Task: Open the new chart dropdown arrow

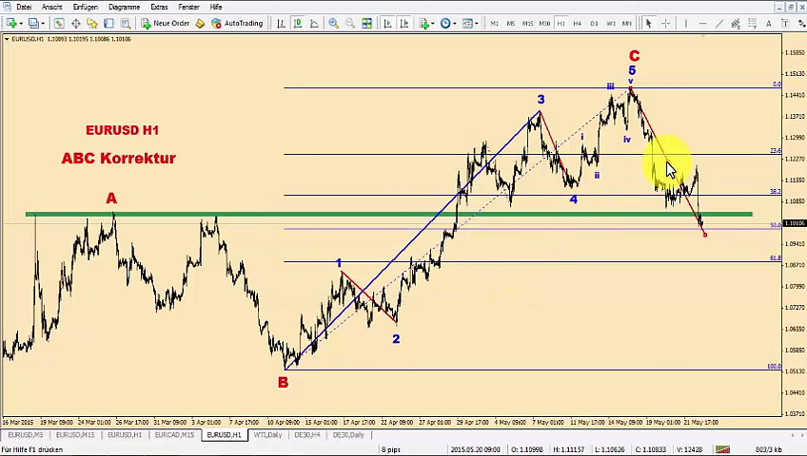Action: click(x=18, y=23)
